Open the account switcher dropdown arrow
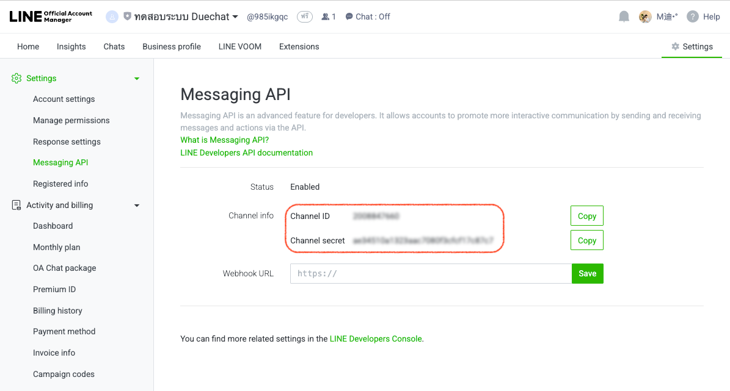The height and width of the screenshot is (391, 730). 235,16
